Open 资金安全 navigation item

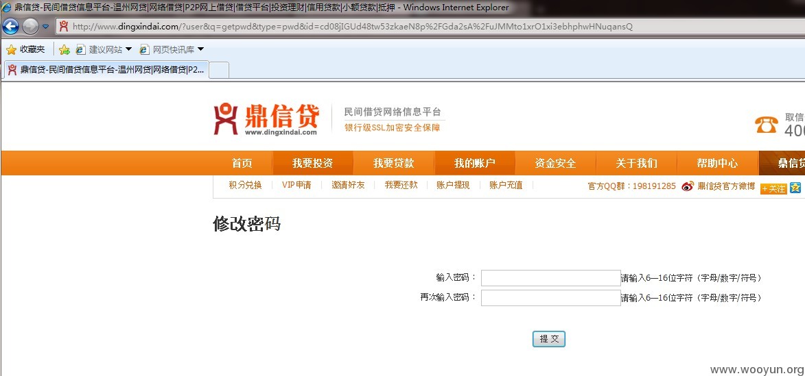(555, 164)
